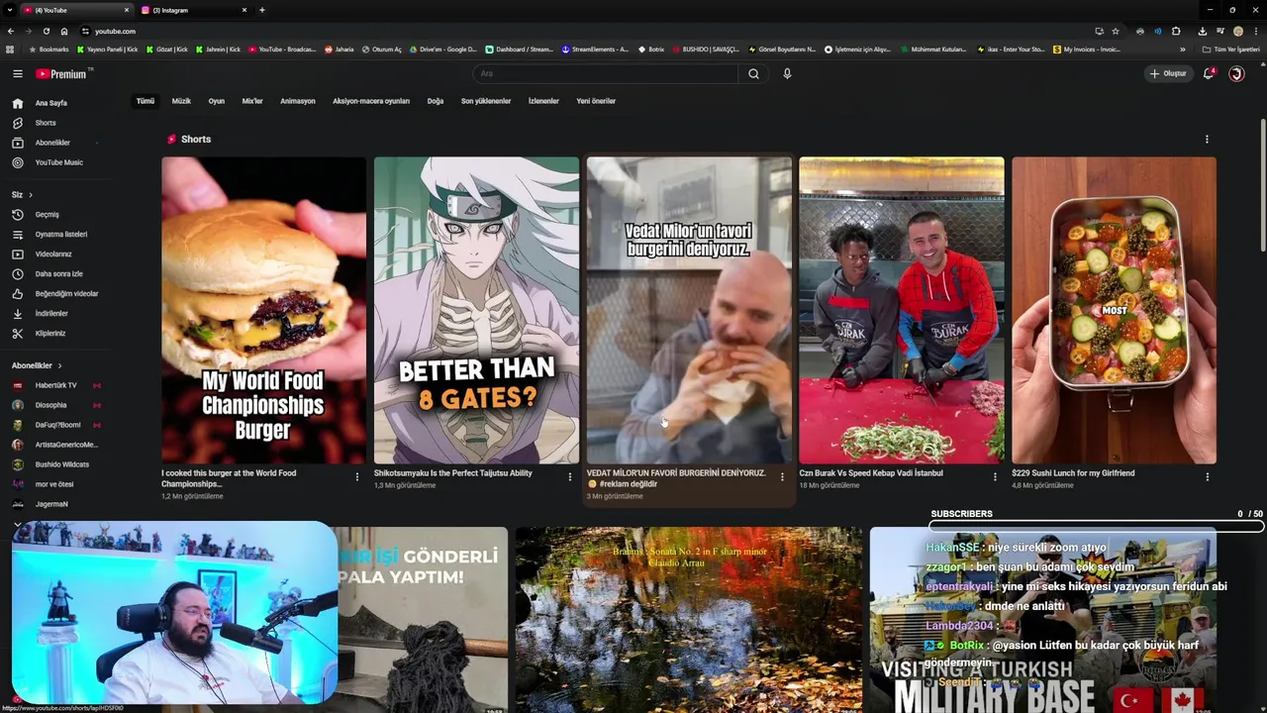
Task: Open the account avatar menu
Action: pyautogui.click(x=1236, y=73)
